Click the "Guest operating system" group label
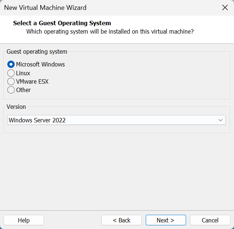 (x=37, y=51)
